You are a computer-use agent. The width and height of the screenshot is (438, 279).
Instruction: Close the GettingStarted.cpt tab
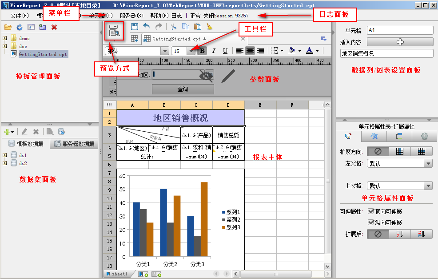coord(243,39)
